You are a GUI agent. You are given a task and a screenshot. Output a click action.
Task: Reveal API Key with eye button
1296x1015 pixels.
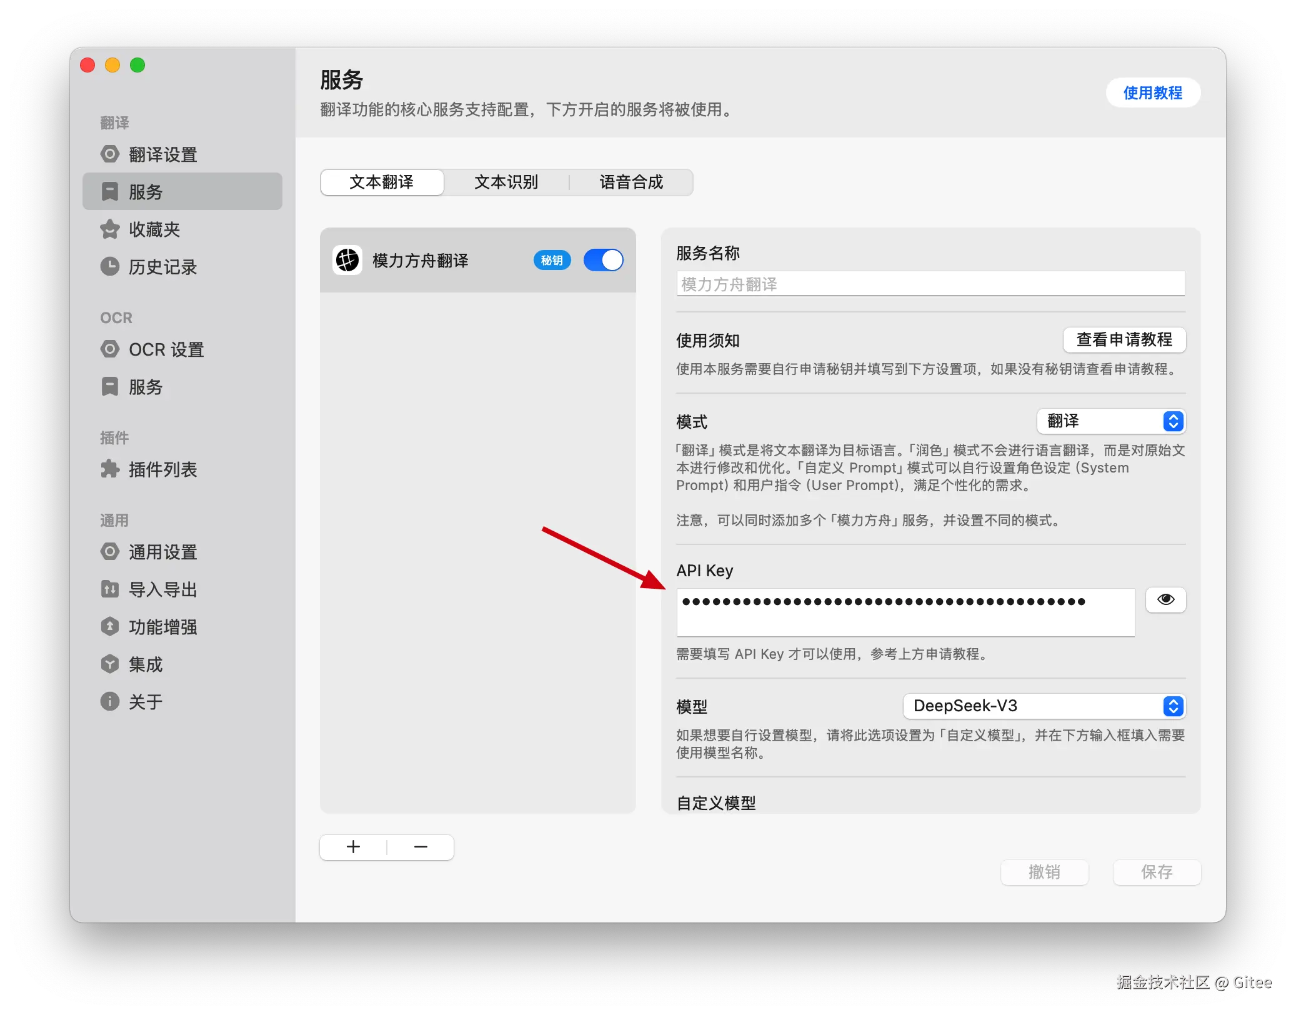point(1165,600)
